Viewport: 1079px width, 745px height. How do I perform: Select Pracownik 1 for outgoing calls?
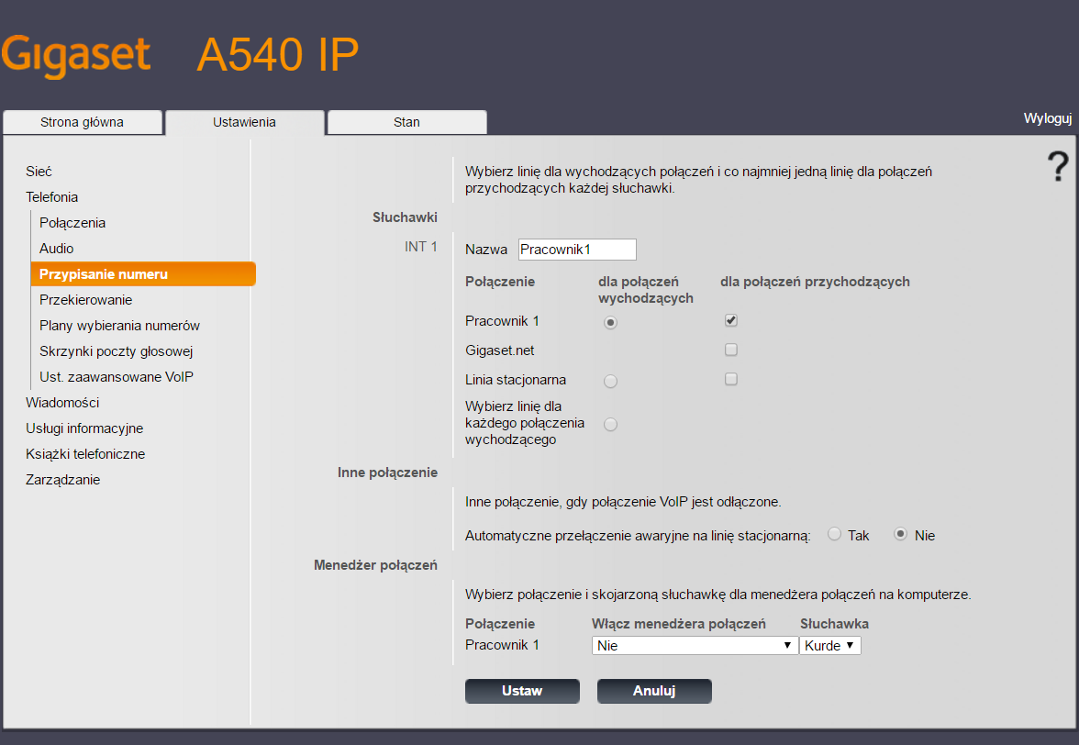point(610,323)
